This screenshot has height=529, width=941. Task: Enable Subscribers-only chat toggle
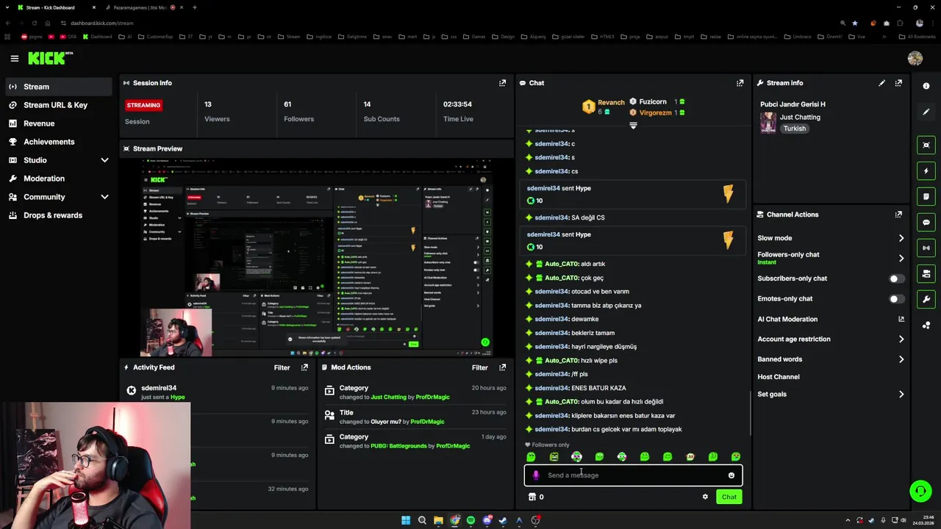coord(897,278)
